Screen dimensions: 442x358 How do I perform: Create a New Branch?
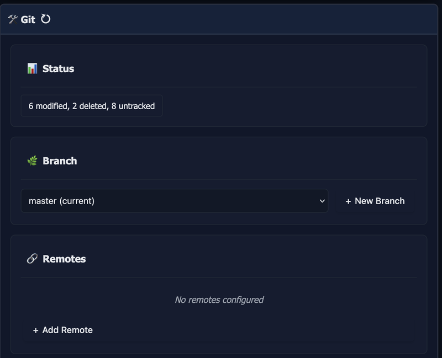coord(375,201)
